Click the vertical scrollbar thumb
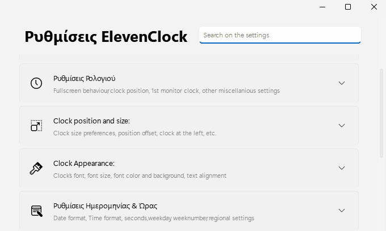 click(x=381, y=113)
